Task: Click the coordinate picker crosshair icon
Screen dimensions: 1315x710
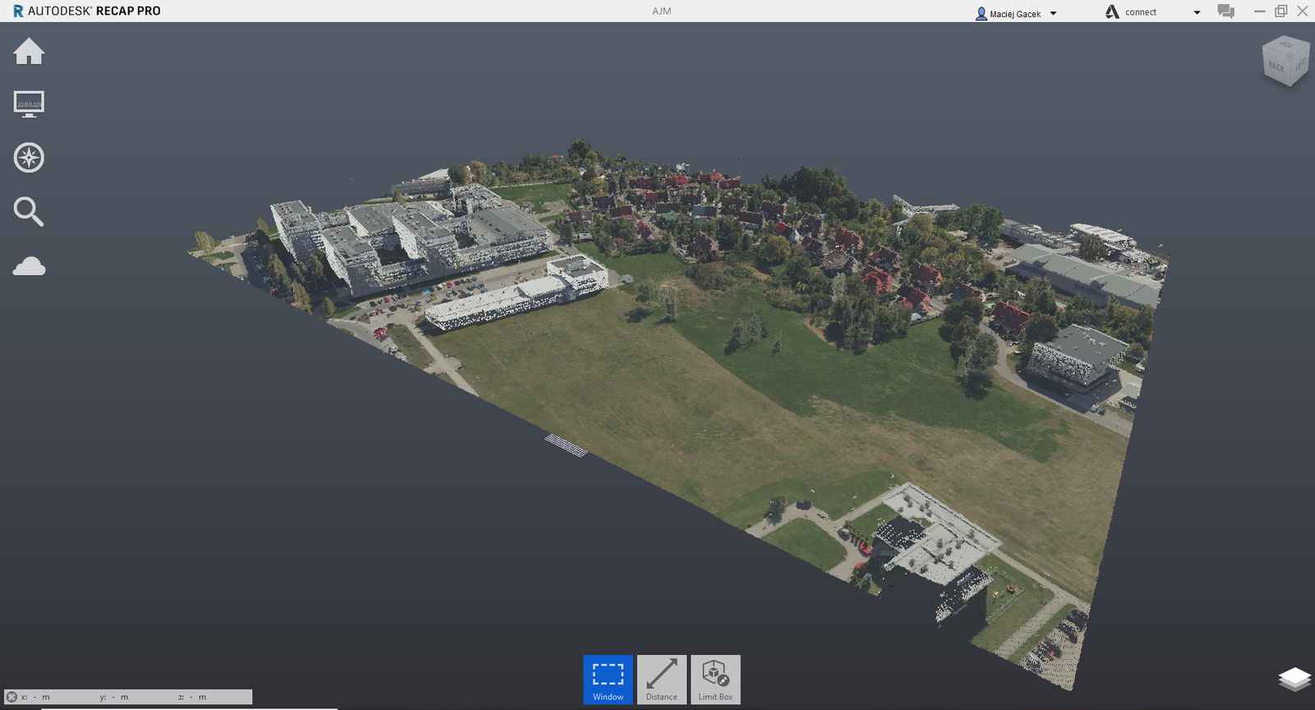Action: pyautogui.click(x=12, y=697)
